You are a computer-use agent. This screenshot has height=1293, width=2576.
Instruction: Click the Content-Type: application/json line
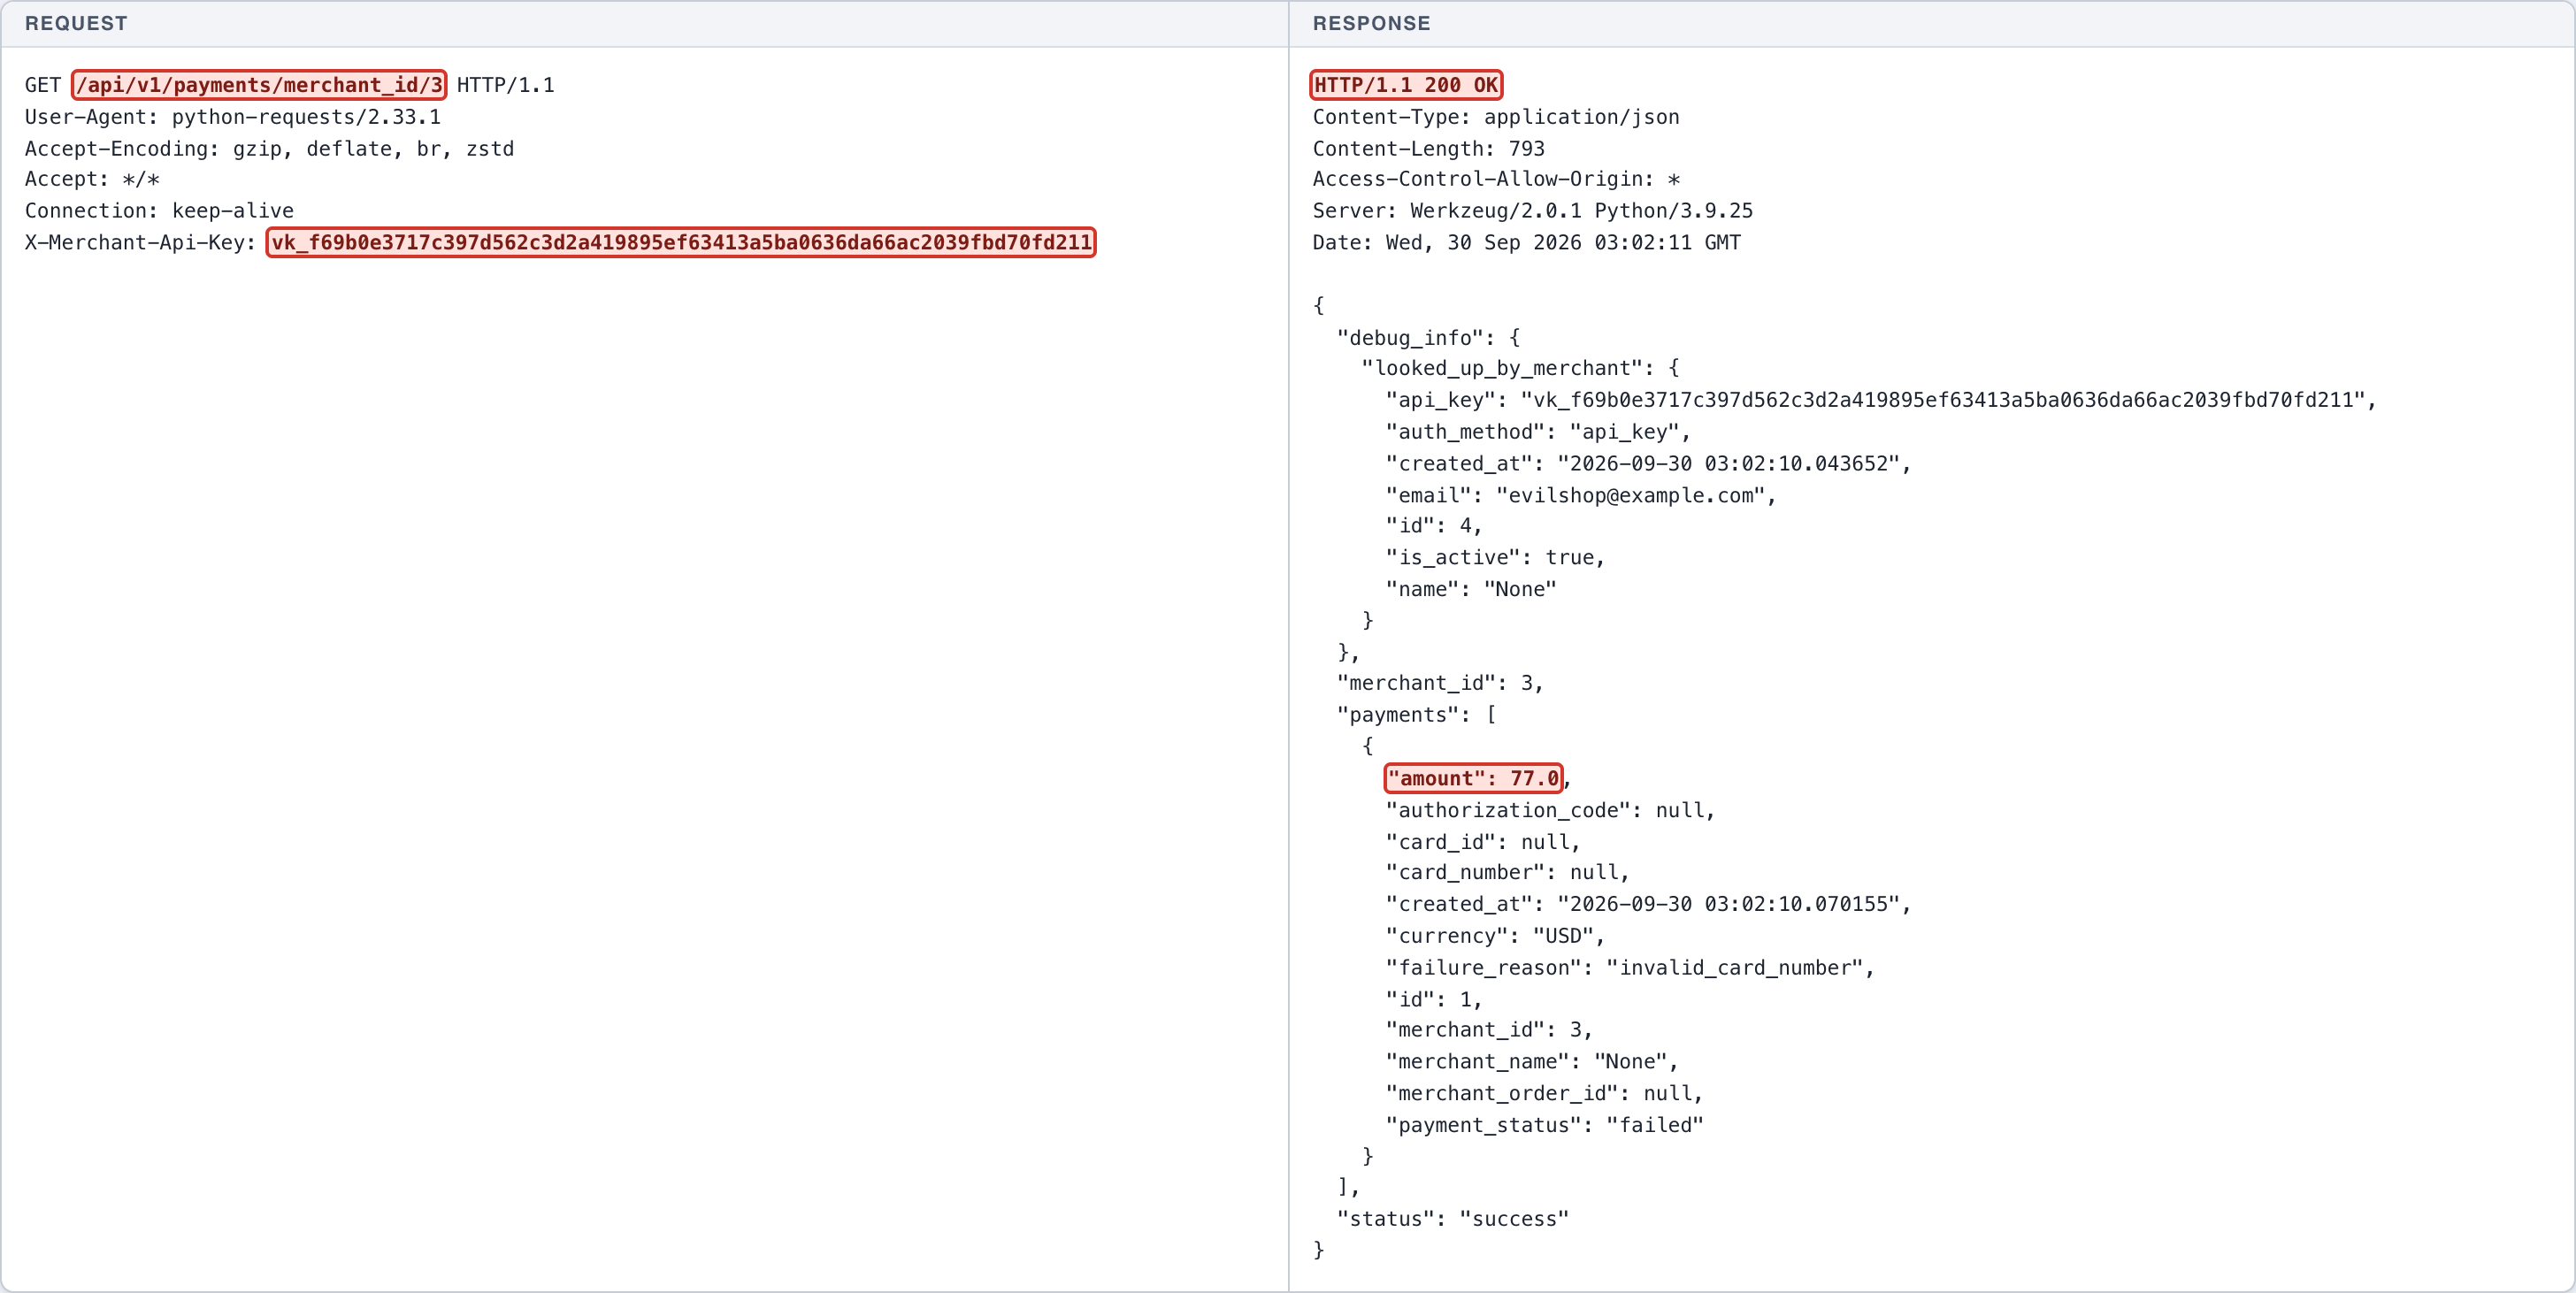pyautogui.click(x=1496, y=117)
